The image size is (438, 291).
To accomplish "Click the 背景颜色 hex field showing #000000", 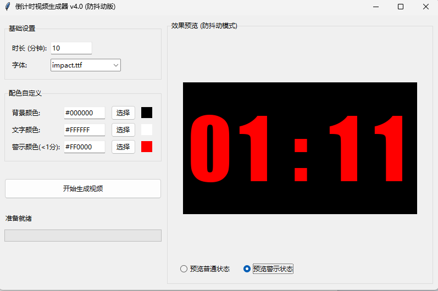I will tap(84, 113).
